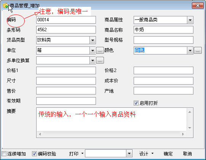Expand the 颜色 (color) dropdown arrow
The height and width of the screenshot is (160, 206).
pyautogui.click(x=190, y=51)
